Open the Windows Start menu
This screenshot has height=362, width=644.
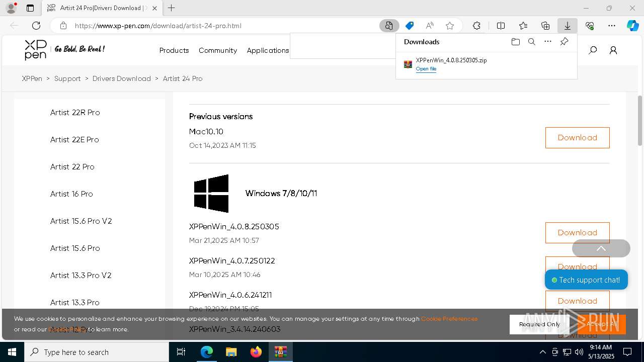click(12, 352)
